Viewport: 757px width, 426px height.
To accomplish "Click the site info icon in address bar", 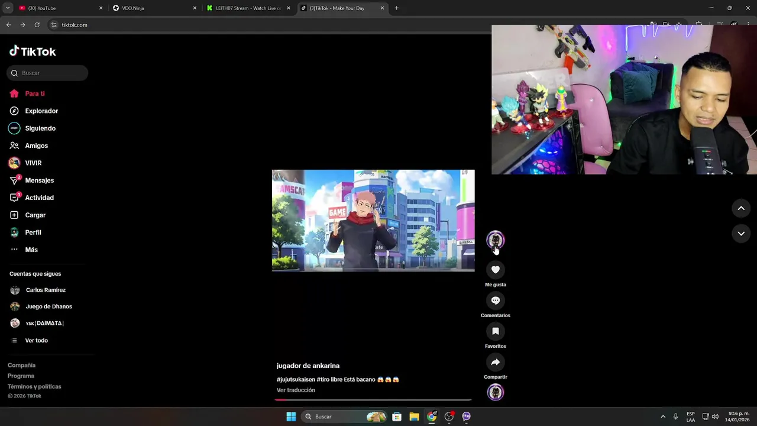I will coord(54,25).
